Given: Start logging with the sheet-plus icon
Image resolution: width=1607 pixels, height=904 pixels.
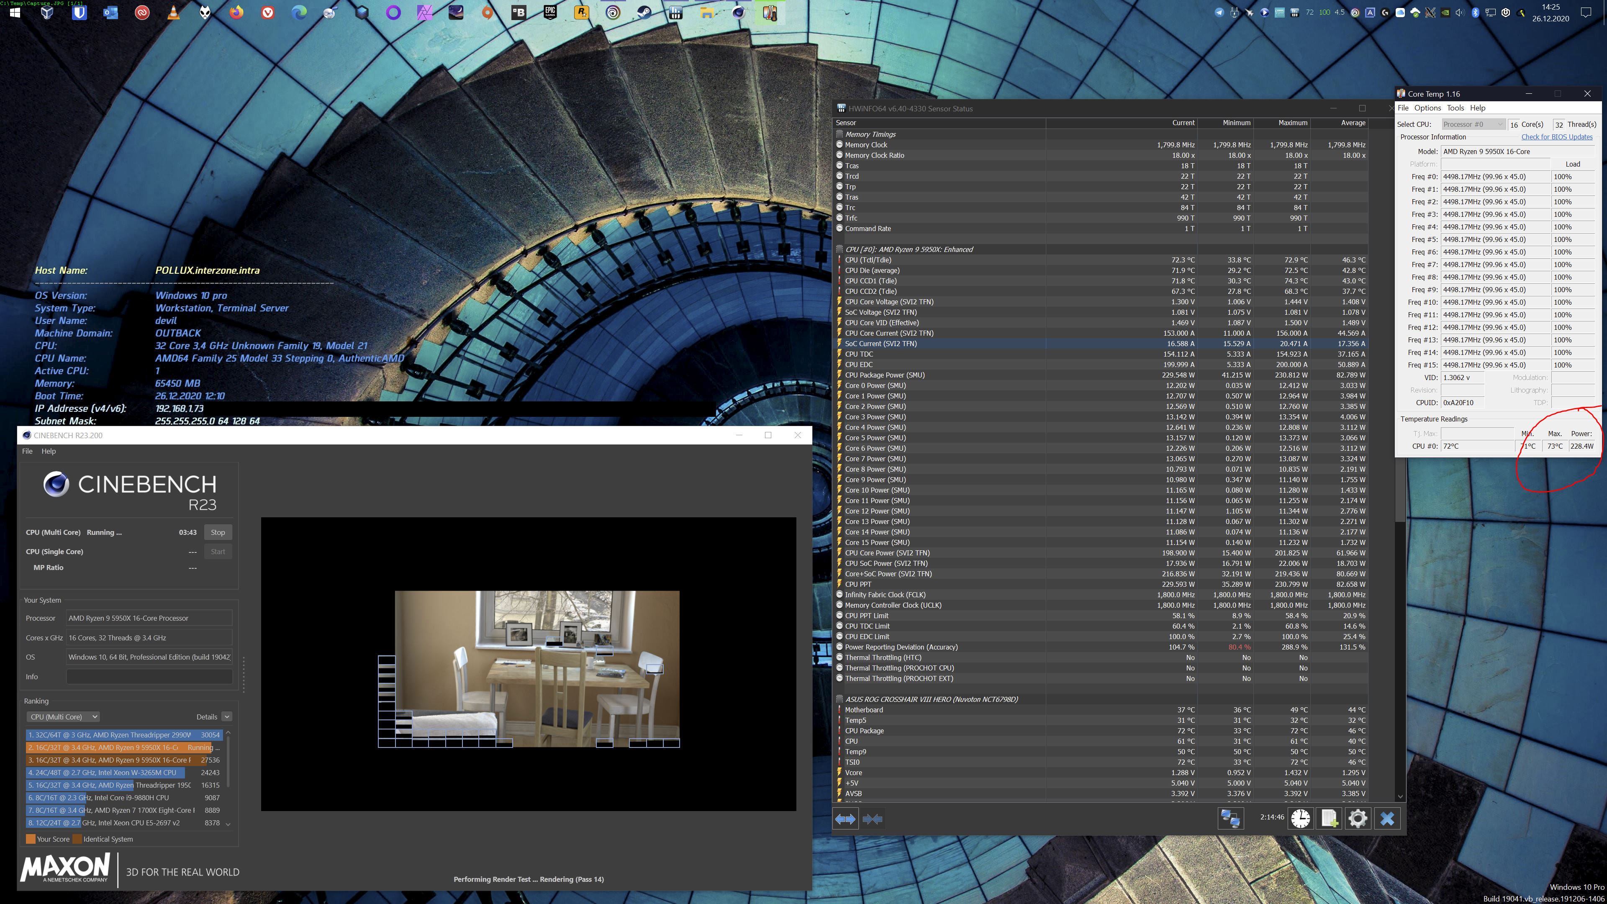Looking at the screenshot, I should pyautogui.click(x=1329, y=819).
